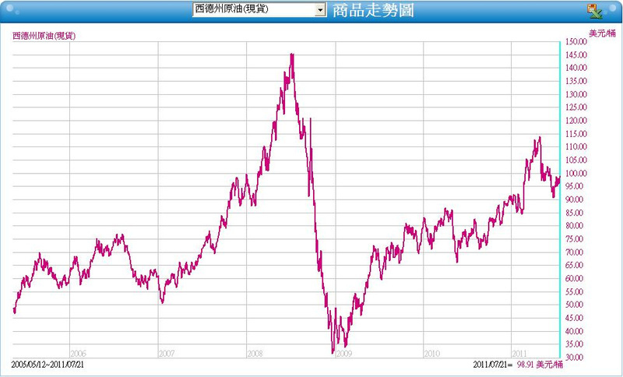Open the commodity selector dropdown arrow

pyautogui.click(x=320, y=9)
